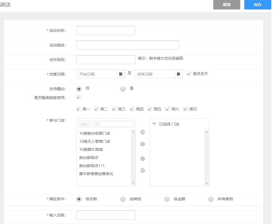Click selected stores scrollbar down arrow
Viewport: 274px width, 224px height.
point(207,183)
